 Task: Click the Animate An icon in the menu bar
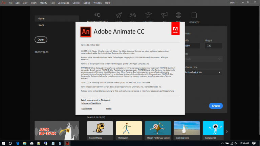(3, 3)
